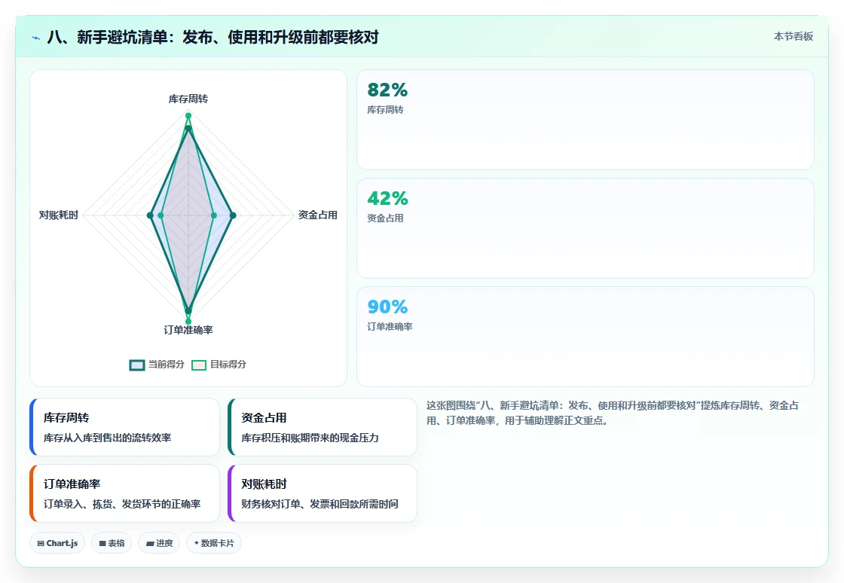Viewport: 844px width, 583px height.
Task: Click the 订单录入、拣货、发货环节的正确率 text
Action: click(x=122, y=504)
